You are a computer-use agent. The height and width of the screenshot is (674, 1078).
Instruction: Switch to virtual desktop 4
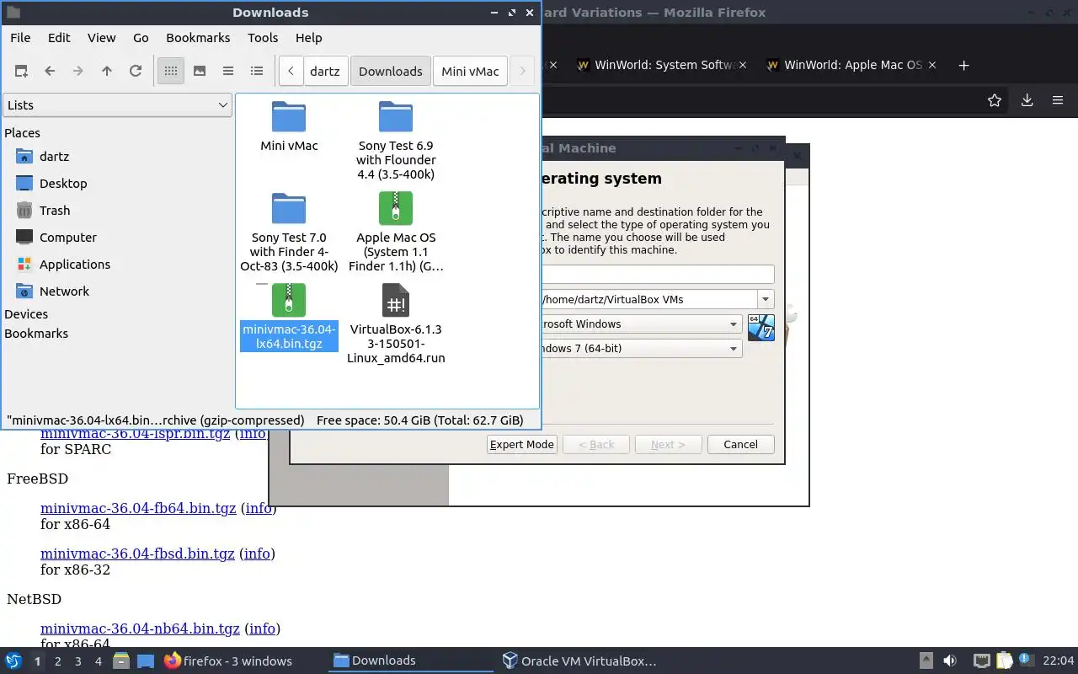point(99,661)
